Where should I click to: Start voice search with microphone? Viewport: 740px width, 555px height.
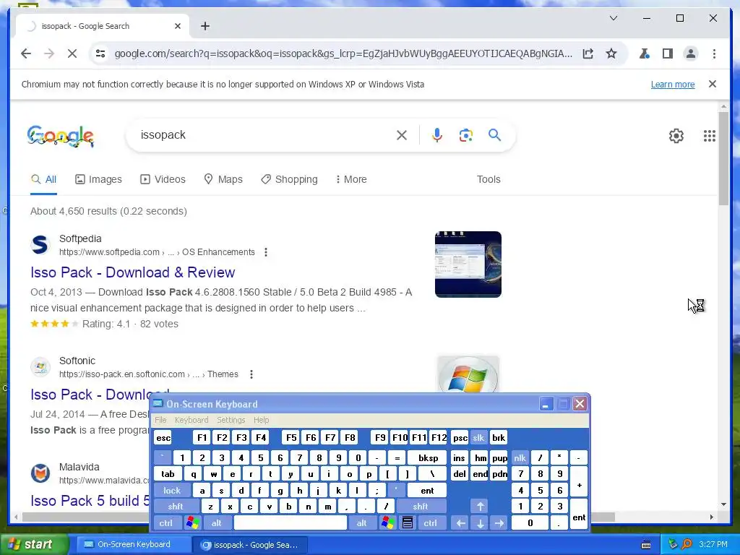437,135
